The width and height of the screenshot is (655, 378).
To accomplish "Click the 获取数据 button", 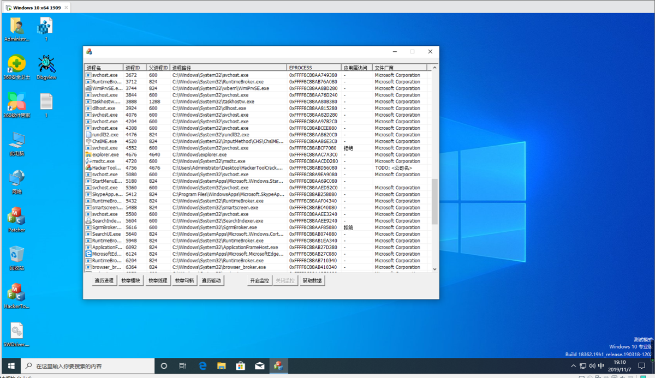I will click(x=312, y=281).
